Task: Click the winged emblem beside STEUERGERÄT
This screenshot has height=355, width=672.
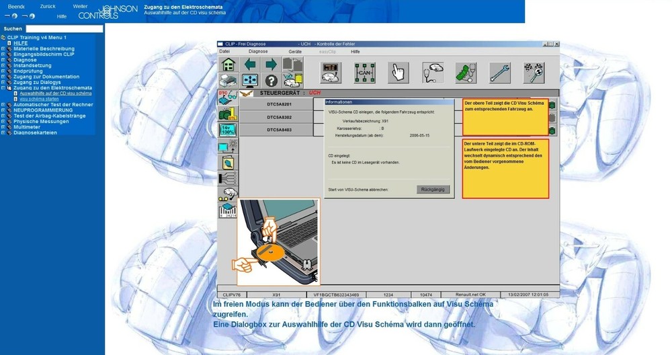Action: (x=246, y=93)
